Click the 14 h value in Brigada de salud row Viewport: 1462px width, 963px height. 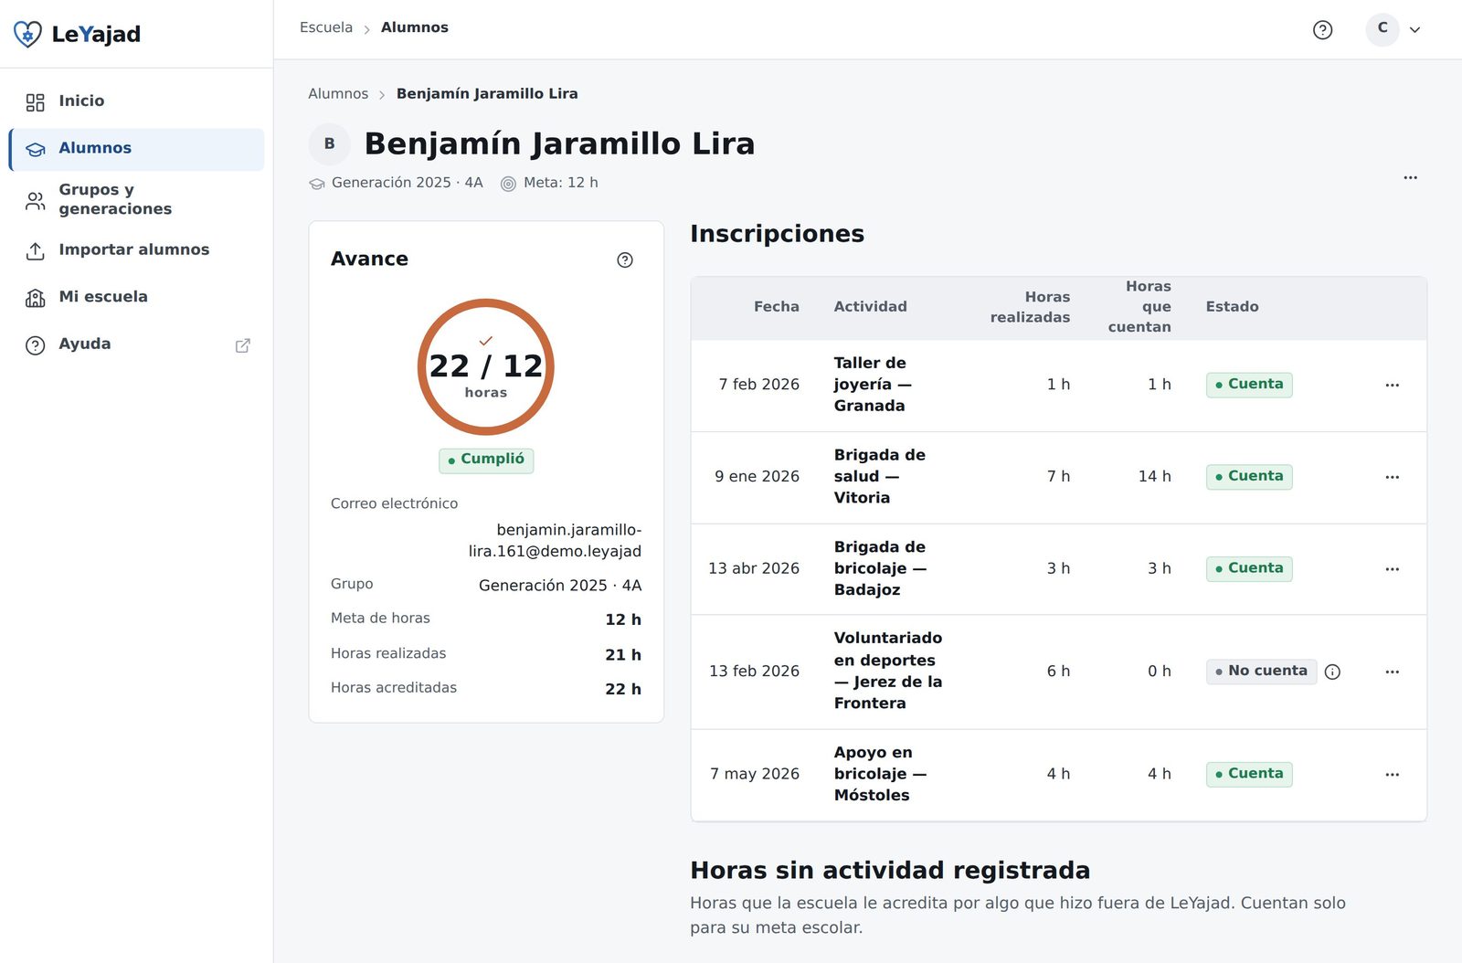tap(1154, 477)
